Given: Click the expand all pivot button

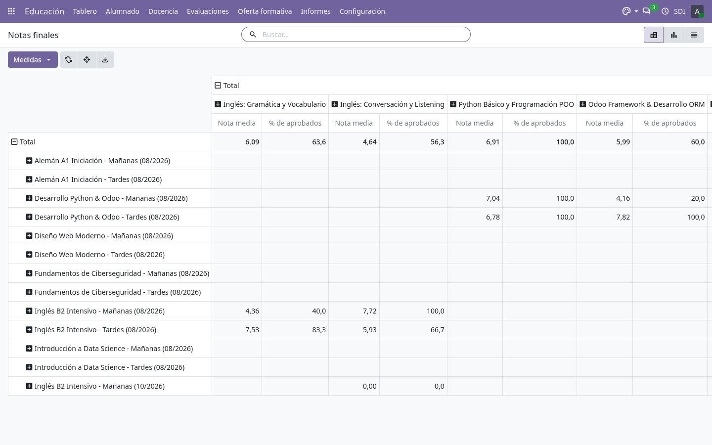Looking at the screenshot, I should pos(87,60).
